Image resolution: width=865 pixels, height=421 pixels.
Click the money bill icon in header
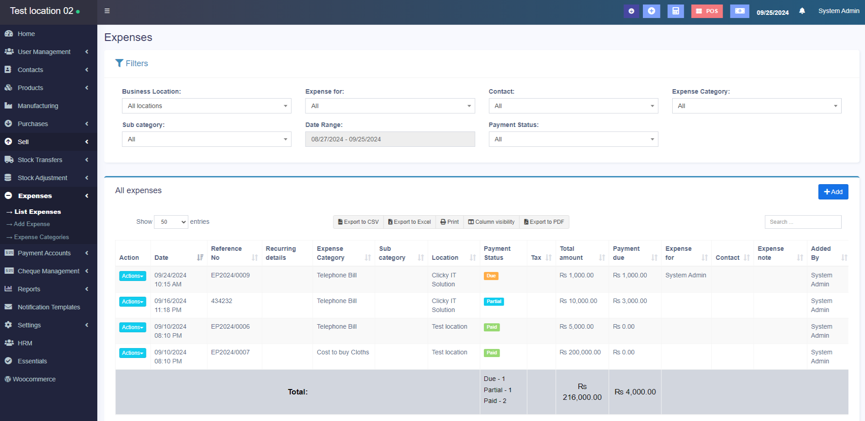click(x=740, y=11)
